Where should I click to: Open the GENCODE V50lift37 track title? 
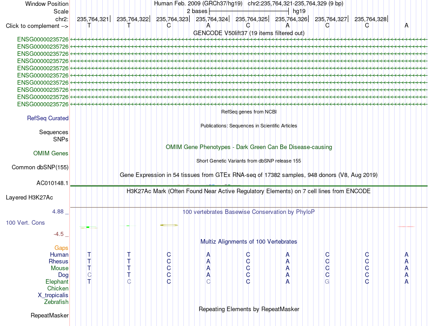(249, 33)
